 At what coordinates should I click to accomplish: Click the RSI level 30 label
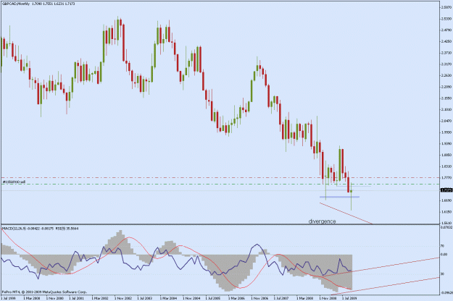[x=442, y=274]
